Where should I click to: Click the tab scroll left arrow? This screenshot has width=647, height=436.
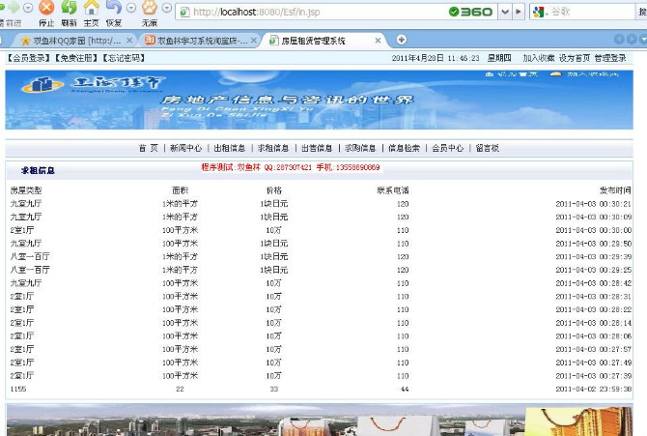[x=619, y=40]
